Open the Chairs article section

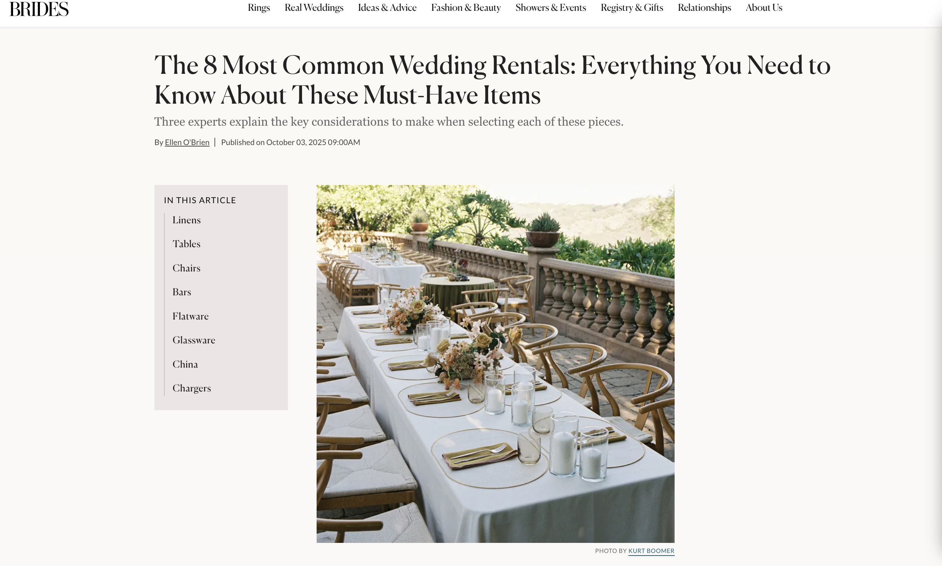(x=186, y=268)
